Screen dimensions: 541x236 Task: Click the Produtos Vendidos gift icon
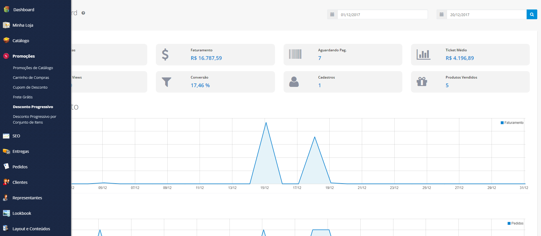click(422, 82)
